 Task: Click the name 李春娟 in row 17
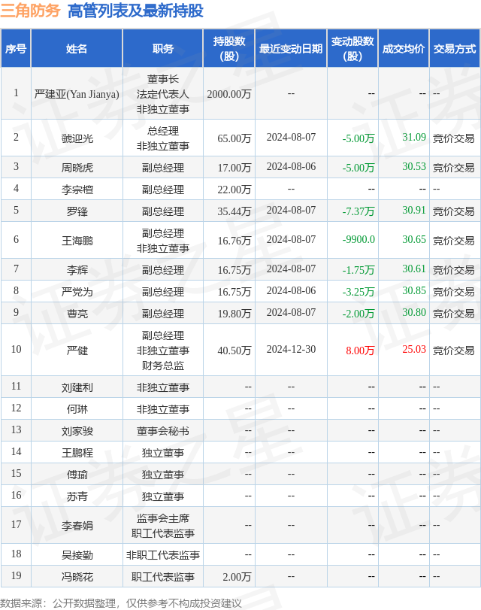click(77, 526)
